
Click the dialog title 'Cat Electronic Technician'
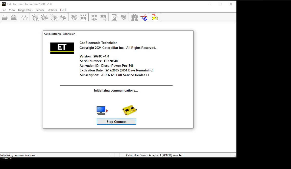(60, 34)
